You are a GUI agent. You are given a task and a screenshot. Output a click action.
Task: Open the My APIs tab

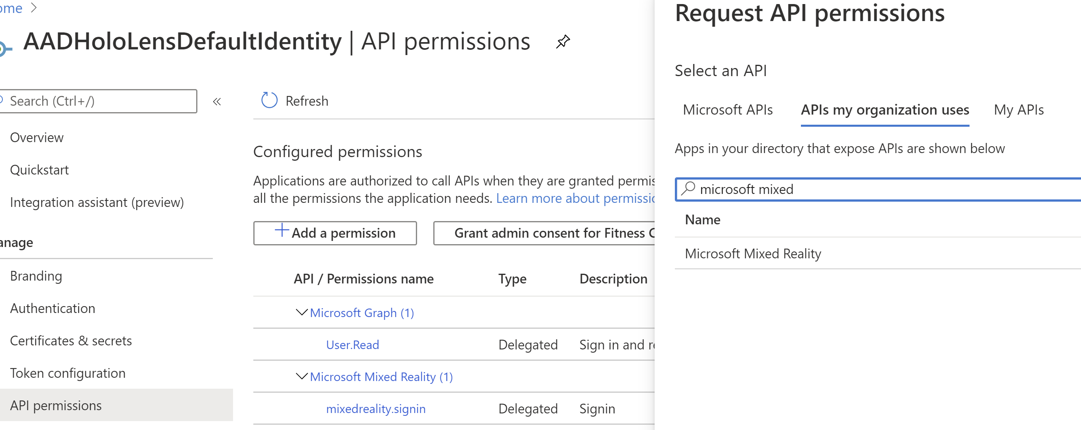(x=1019, y=110)
